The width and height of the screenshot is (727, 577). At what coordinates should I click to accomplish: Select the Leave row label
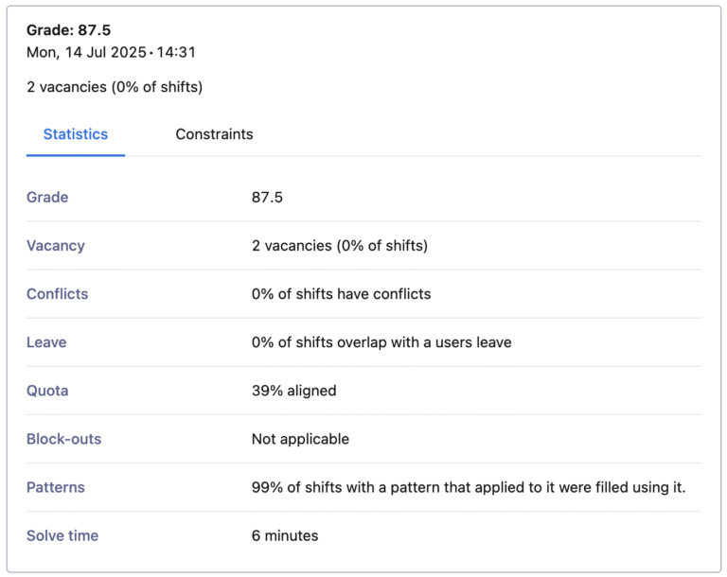(46, 342)
